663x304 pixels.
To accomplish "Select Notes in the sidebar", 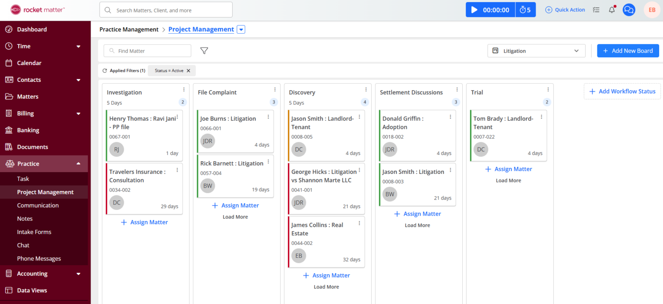I will click(25, 219).
